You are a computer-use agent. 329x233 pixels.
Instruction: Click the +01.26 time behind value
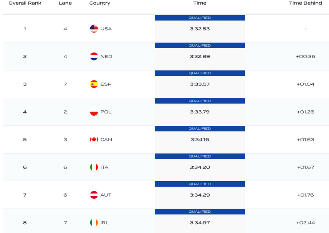pyautogui.click(x=306, y=112)
